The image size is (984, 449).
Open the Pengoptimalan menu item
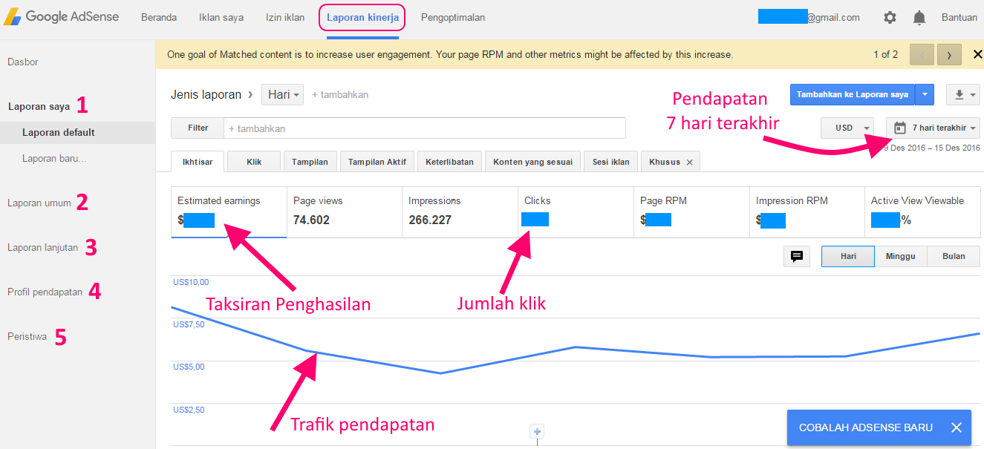pyautogui.click(x=453, y=17)
